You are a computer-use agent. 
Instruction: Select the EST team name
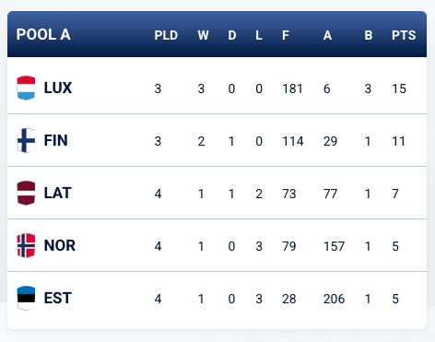(x=58, y=299)
